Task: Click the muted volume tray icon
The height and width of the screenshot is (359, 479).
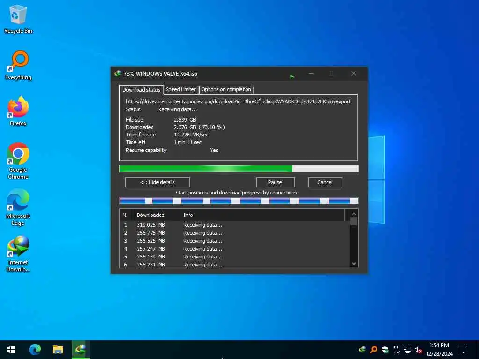Action: pos(418,350)
